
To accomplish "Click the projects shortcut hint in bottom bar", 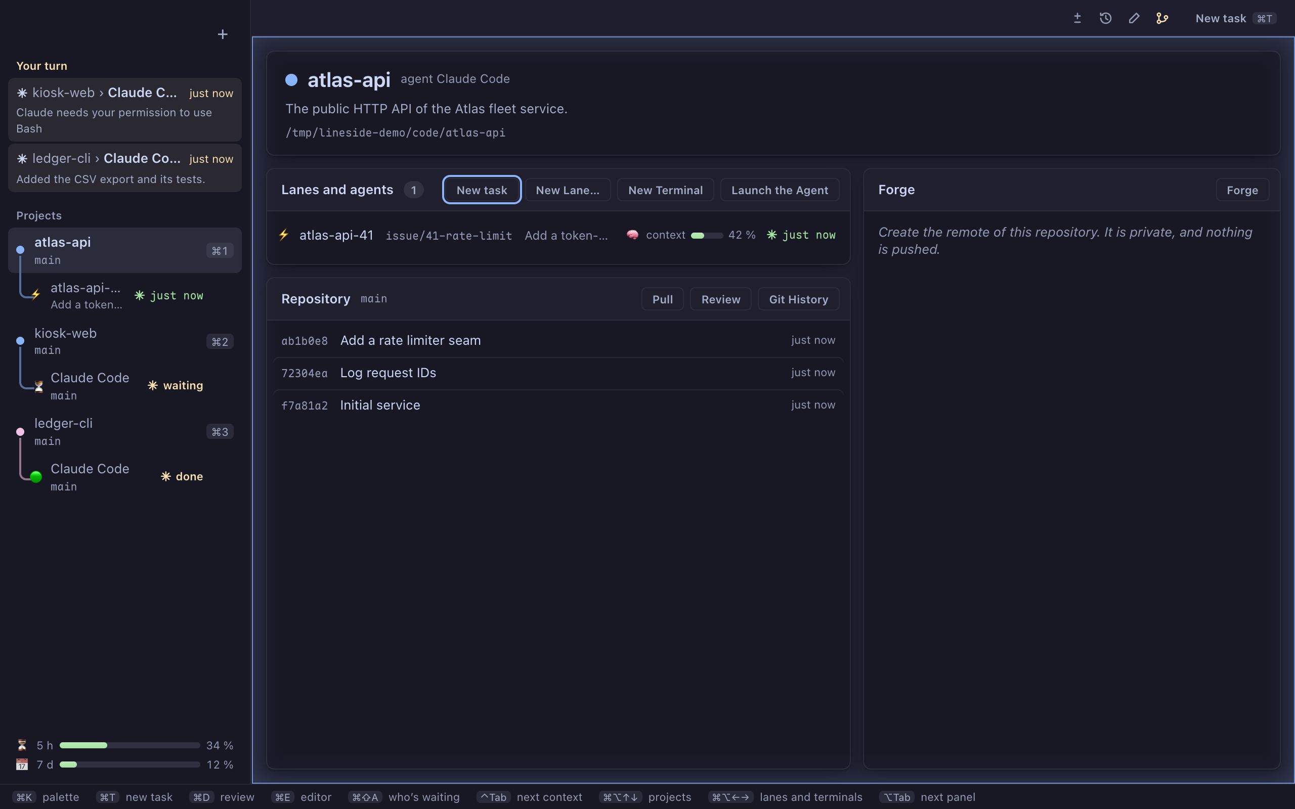I will [645, 797].
